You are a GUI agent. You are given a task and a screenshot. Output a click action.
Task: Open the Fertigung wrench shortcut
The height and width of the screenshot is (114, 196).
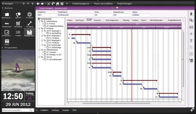click(29, 24)
